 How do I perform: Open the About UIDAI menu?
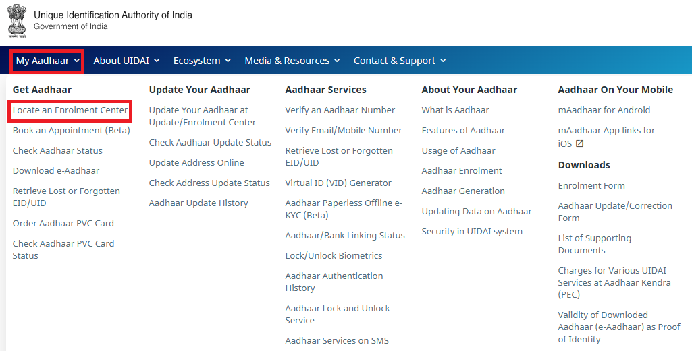point(126,61)
